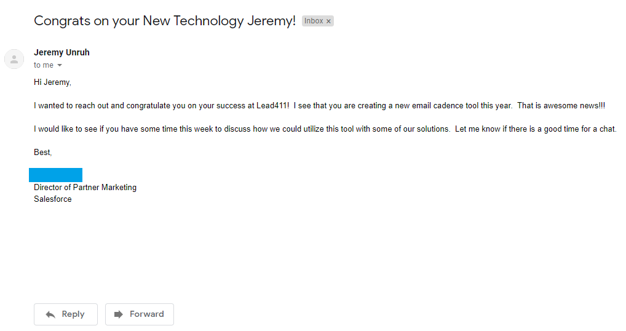Click the sender's profile avatar icon
The height and width of the screenshot is (331, 626).
(14, 59)
